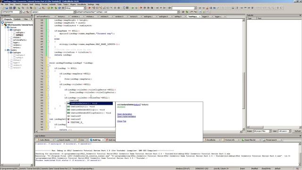The image size is (302, 170).
Task: Switch to the texture.c editor tab
Action: click(x=61, y=17)
